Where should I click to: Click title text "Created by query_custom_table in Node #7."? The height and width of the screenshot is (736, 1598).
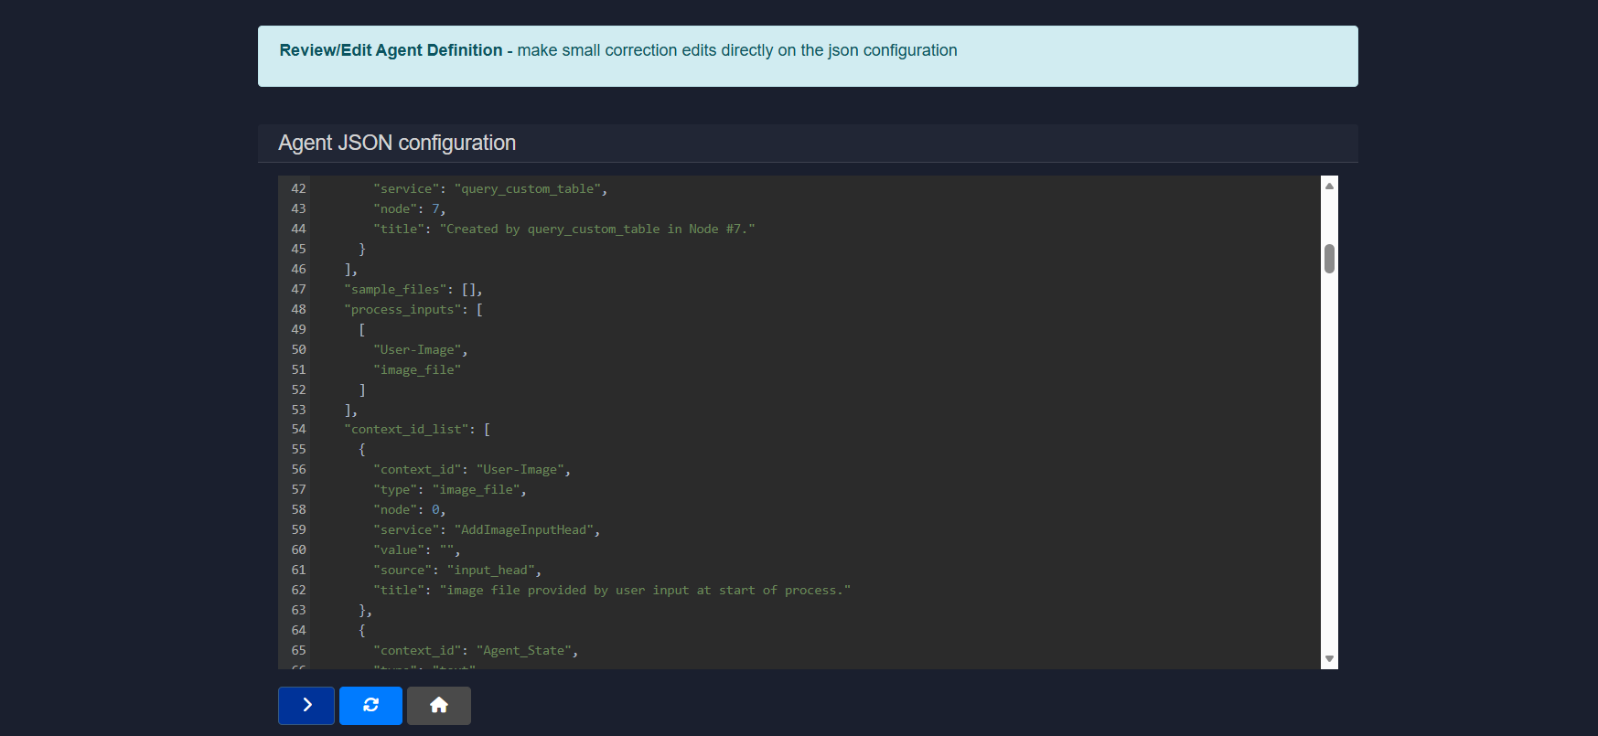point(597,229)
